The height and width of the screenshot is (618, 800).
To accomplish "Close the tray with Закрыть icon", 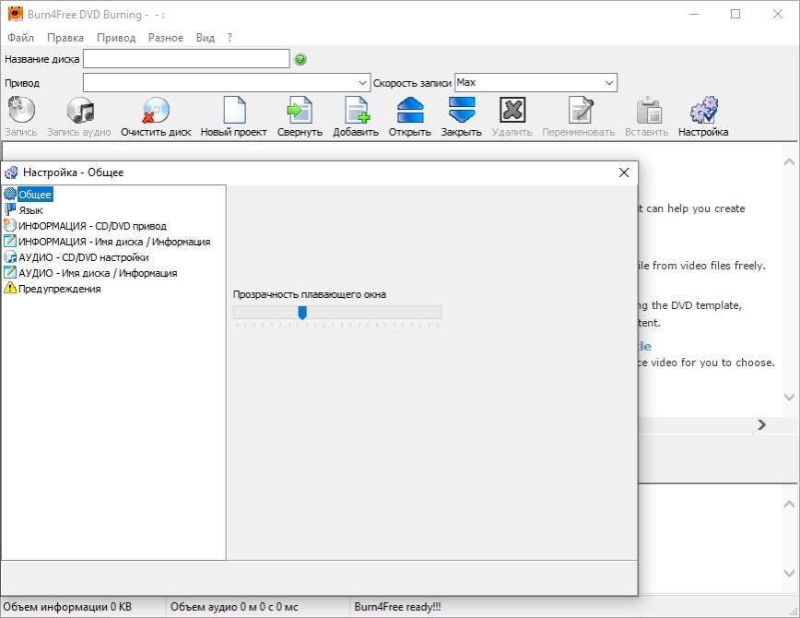I will 462,111.
